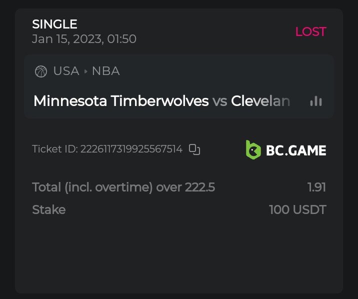This screenshot has width=358, height=299.
Task: Click the basketball sport icon
Action: tap(41, 71)
